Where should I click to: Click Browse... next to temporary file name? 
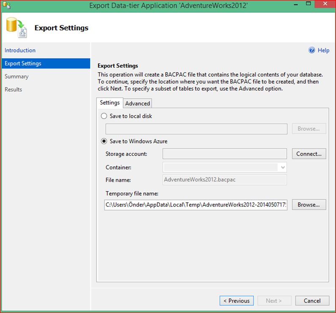tap(309, 205)
